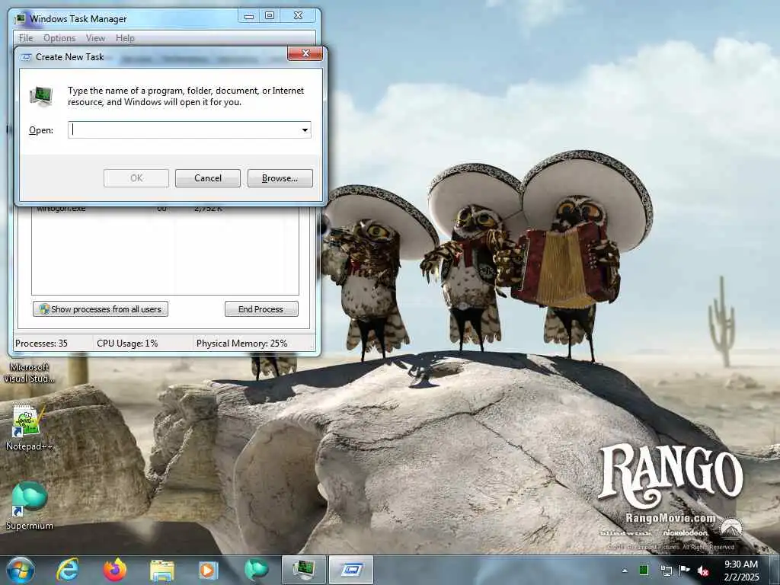
Task: Click the Browse... button
Action: 280,178
